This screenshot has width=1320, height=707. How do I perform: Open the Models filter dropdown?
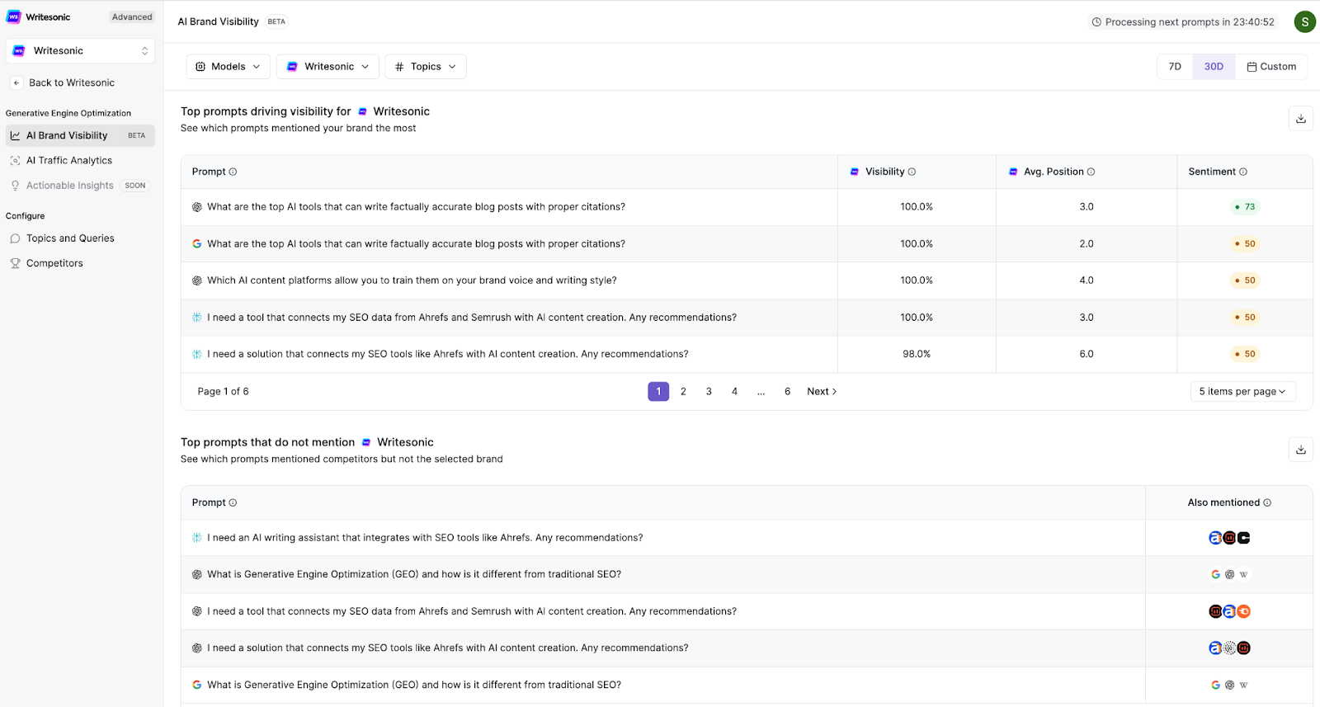(229, 67)
